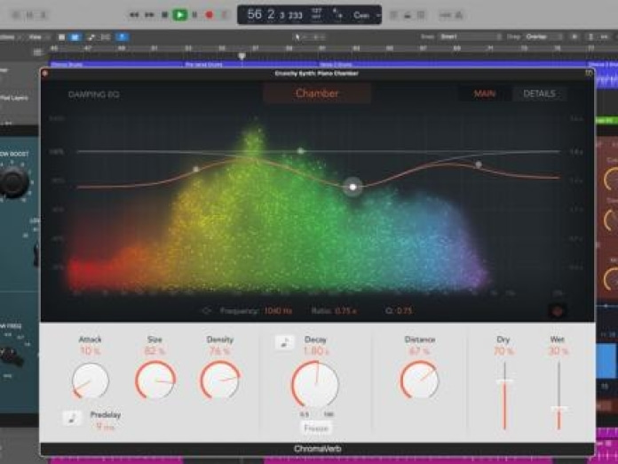Select the pointer tool in the tool menu

click(297, 37)
